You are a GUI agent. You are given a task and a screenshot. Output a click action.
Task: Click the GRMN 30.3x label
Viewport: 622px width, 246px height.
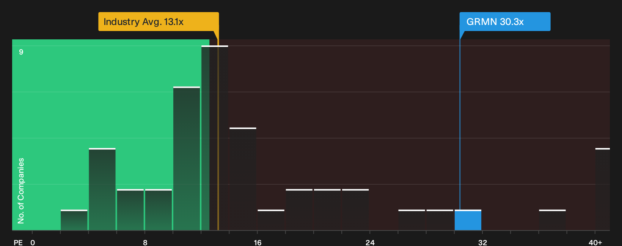point(505,22)
